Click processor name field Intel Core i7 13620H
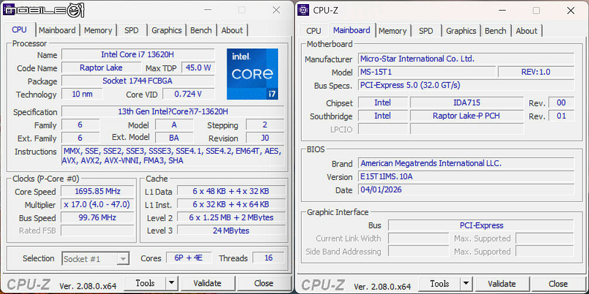 click(138, 54)
